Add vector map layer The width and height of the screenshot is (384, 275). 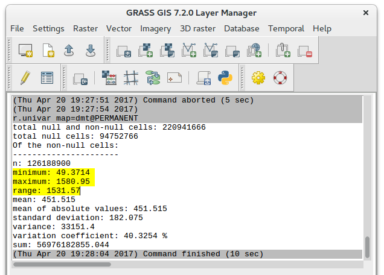pyautogui.click(x=189, y=51)
